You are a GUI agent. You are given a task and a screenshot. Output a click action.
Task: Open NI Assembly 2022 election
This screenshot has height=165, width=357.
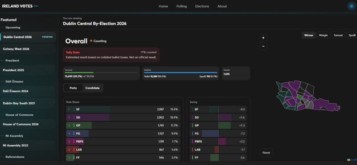tap(28, 145)
